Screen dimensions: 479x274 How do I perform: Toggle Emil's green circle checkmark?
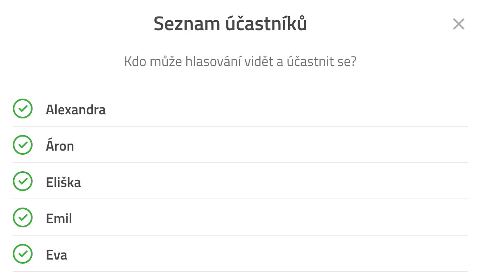coord(23,218)
